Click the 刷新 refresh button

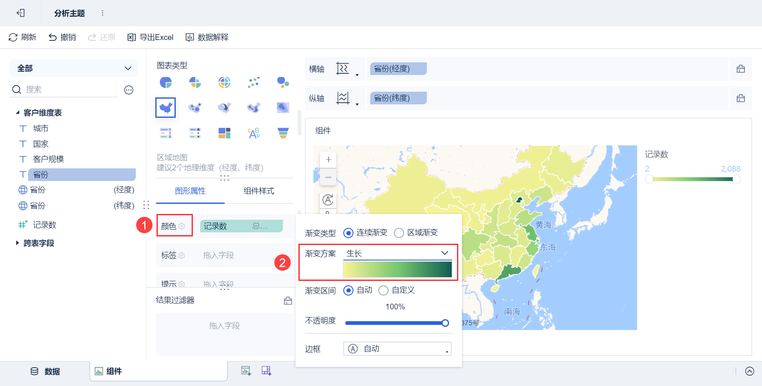[22, 37]
